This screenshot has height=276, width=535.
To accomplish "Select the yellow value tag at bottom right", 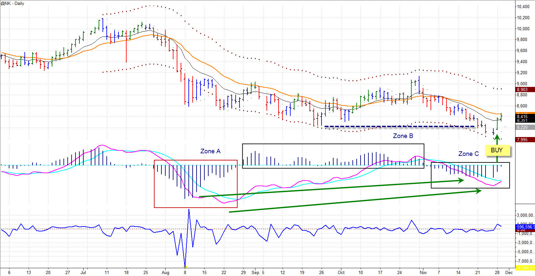I will pos(525,268).
